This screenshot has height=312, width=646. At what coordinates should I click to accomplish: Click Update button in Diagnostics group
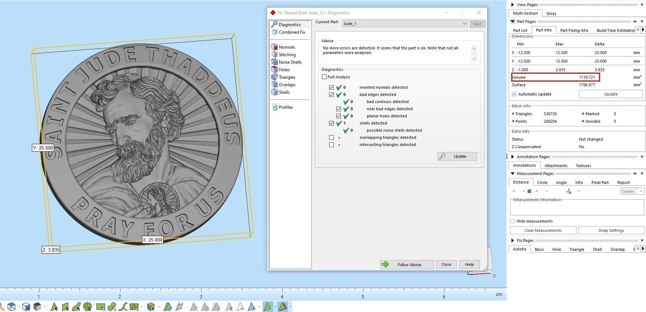click(x=457, y=156)
